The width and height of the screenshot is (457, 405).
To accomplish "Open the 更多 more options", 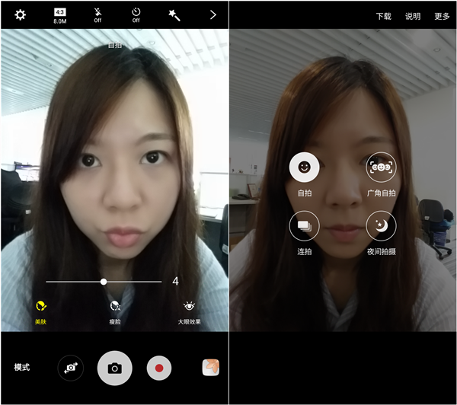I will [442, 16].
